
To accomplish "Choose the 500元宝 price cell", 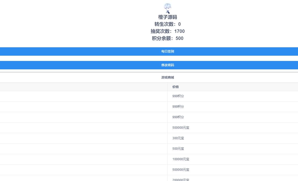I will [178, 149].
